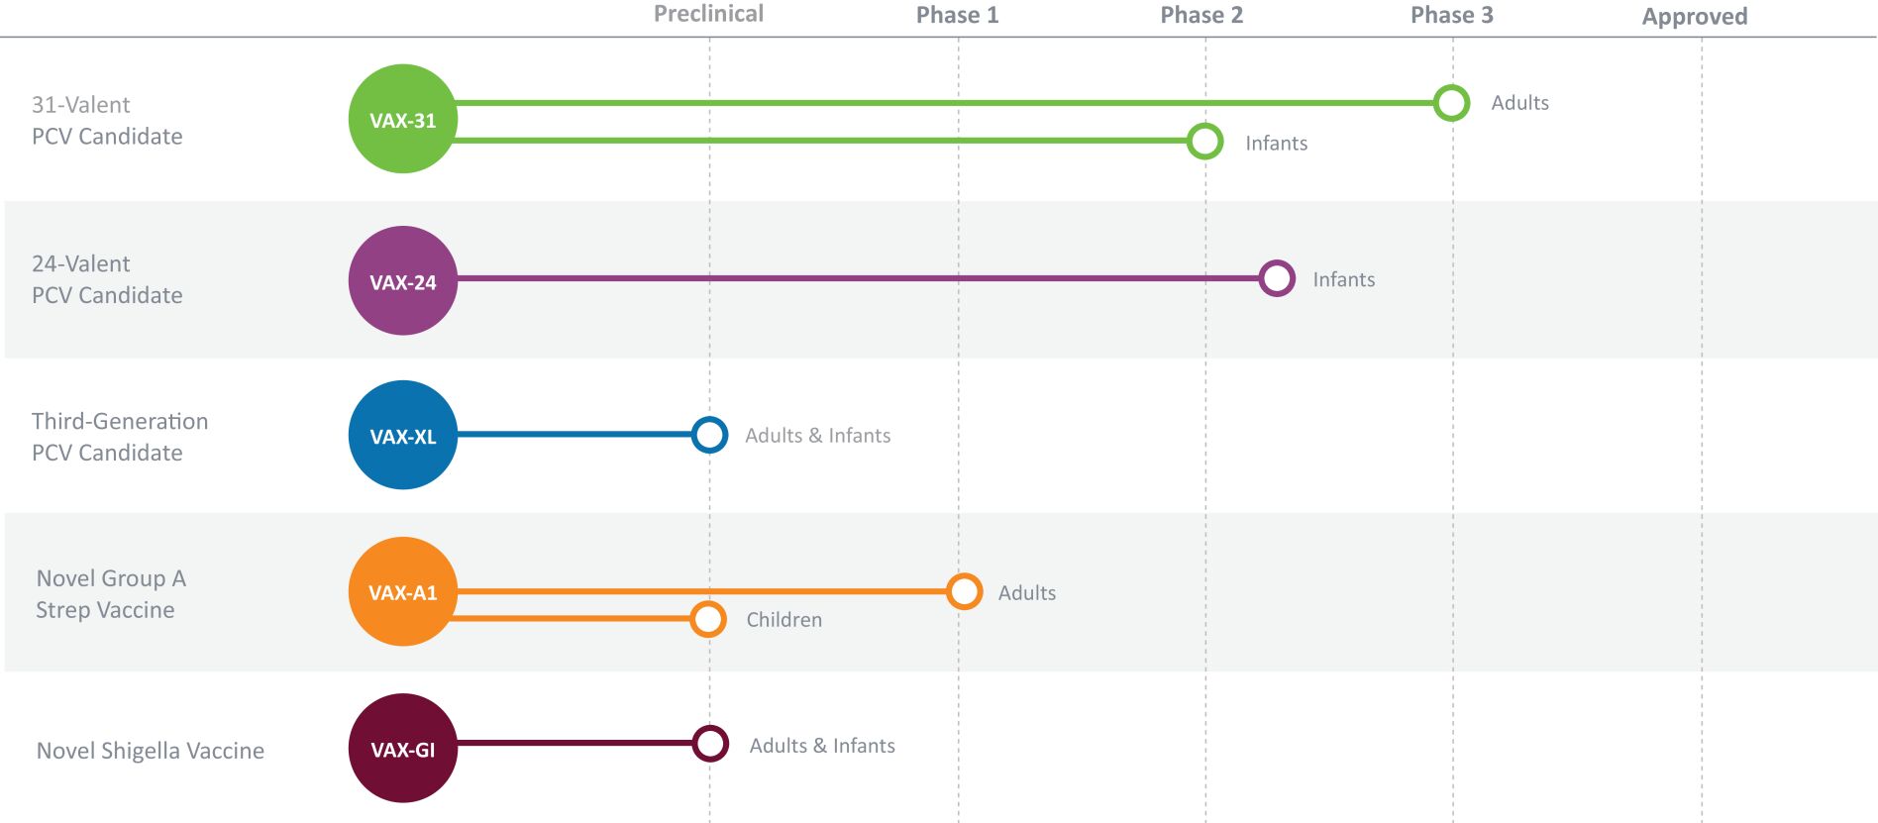
Task: Click VAX-XL preclinical endpoint marker
Action: click(709, 434)
